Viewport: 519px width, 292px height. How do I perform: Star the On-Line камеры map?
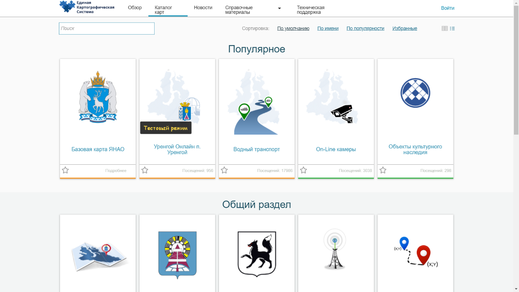(304, 170)
